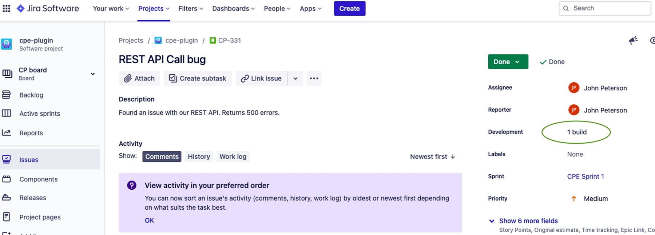Open Backlog from the sidebar
The image size is (655, 235).
tap(31, 95)
